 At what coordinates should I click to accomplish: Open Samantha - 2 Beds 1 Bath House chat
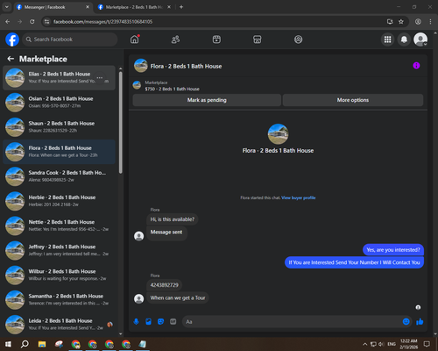[59, 300]
